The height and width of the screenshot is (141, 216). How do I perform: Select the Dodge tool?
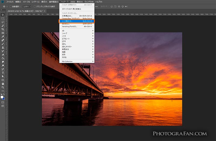[3, 66]
